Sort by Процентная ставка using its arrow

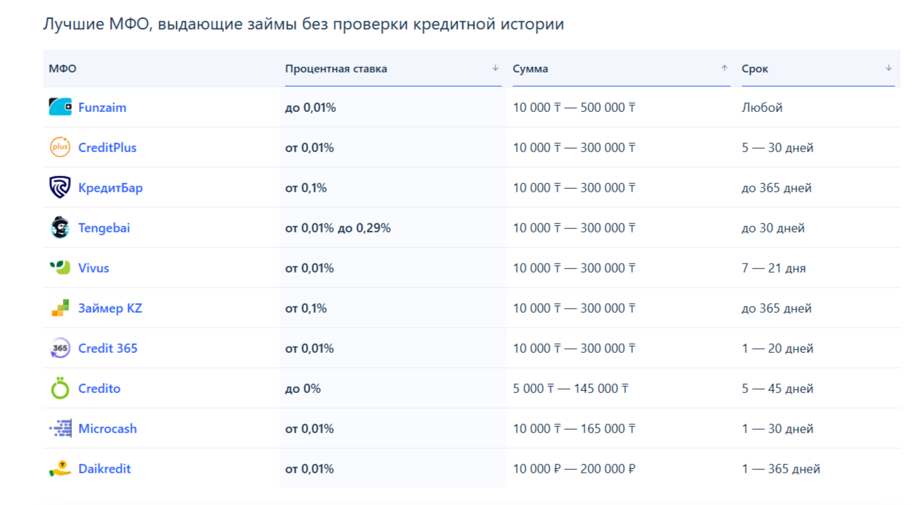pos(496,68)
